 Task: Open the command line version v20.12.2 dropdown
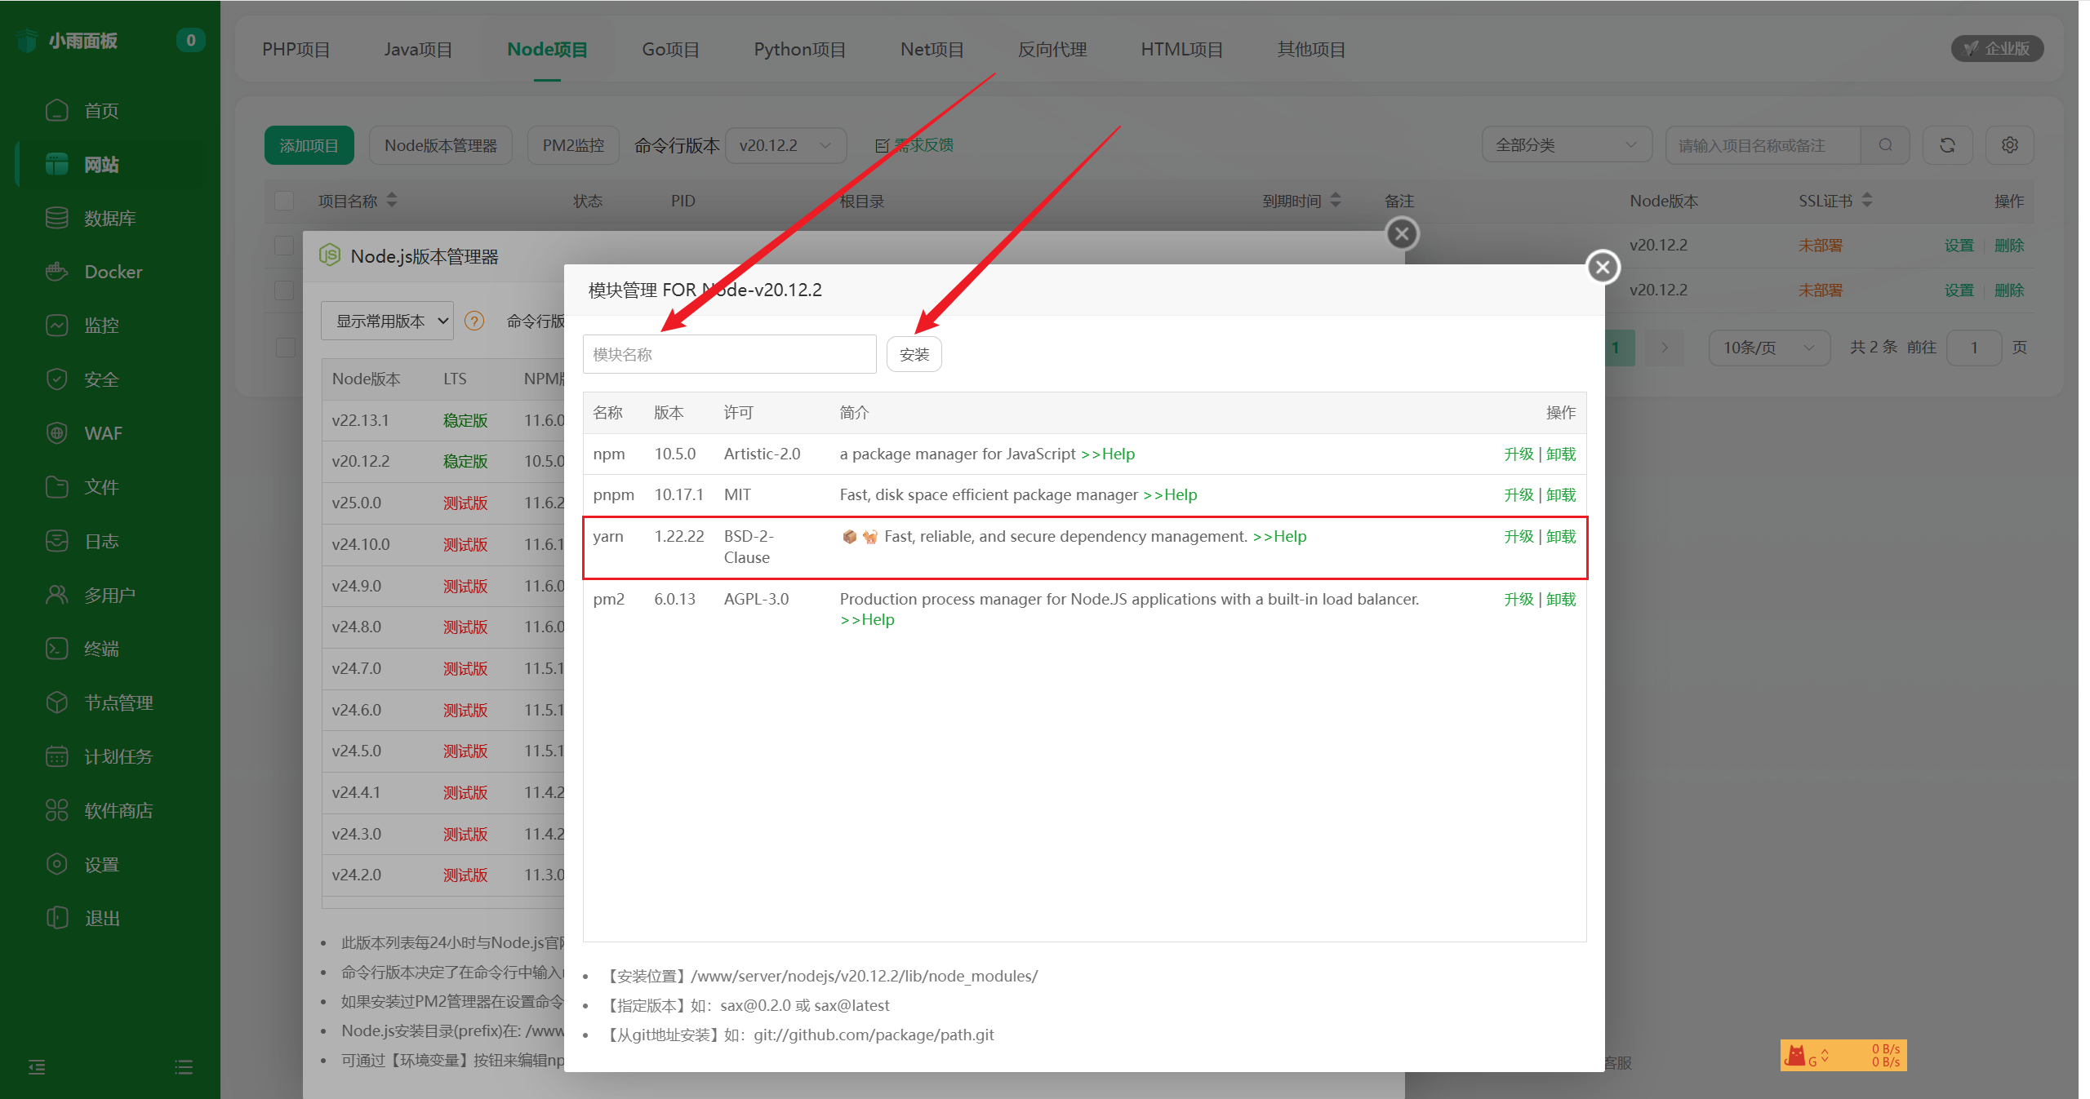pos(785,145)
